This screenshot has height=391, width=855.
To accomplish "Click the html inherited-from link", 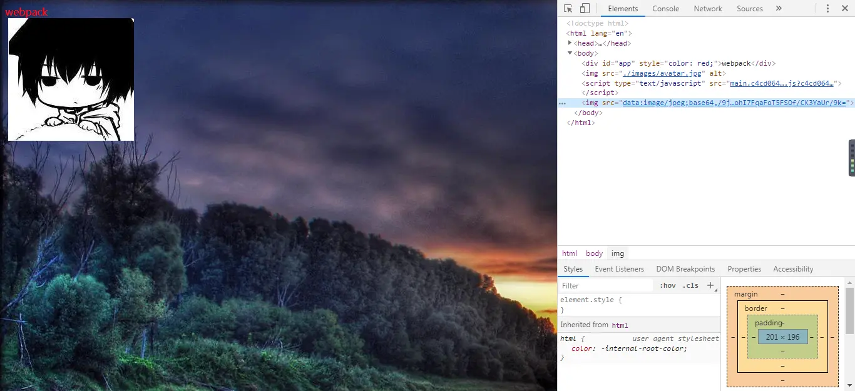I will coord(620,325).
